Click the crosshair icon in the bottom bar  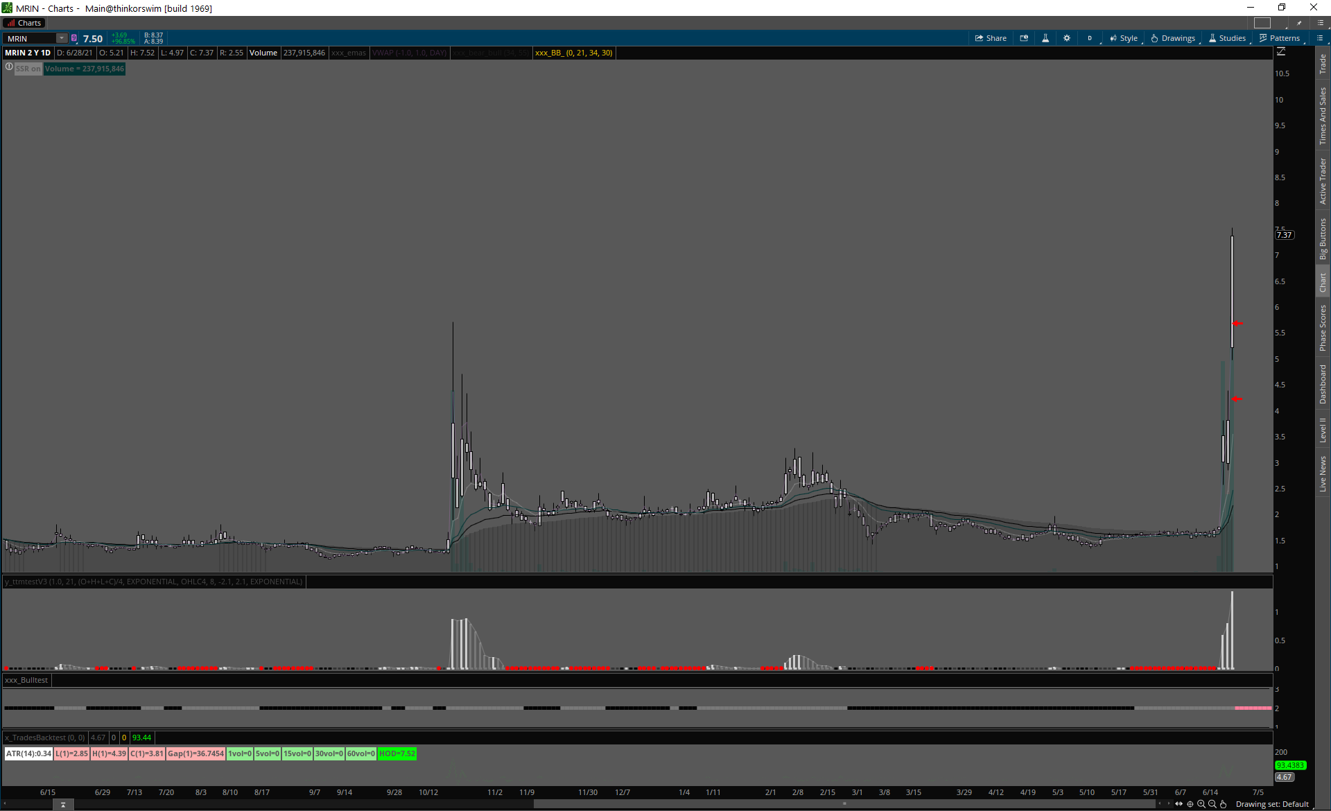[1190, 804]
